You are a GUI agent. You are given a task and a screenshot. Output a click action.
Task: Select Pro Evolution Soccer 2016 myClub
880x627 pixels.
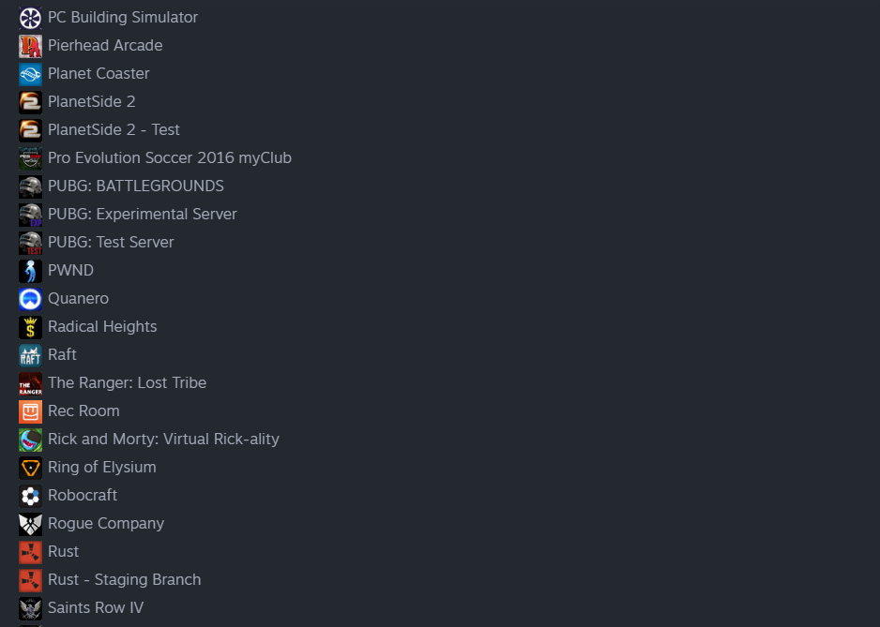(x=169, y=158)
